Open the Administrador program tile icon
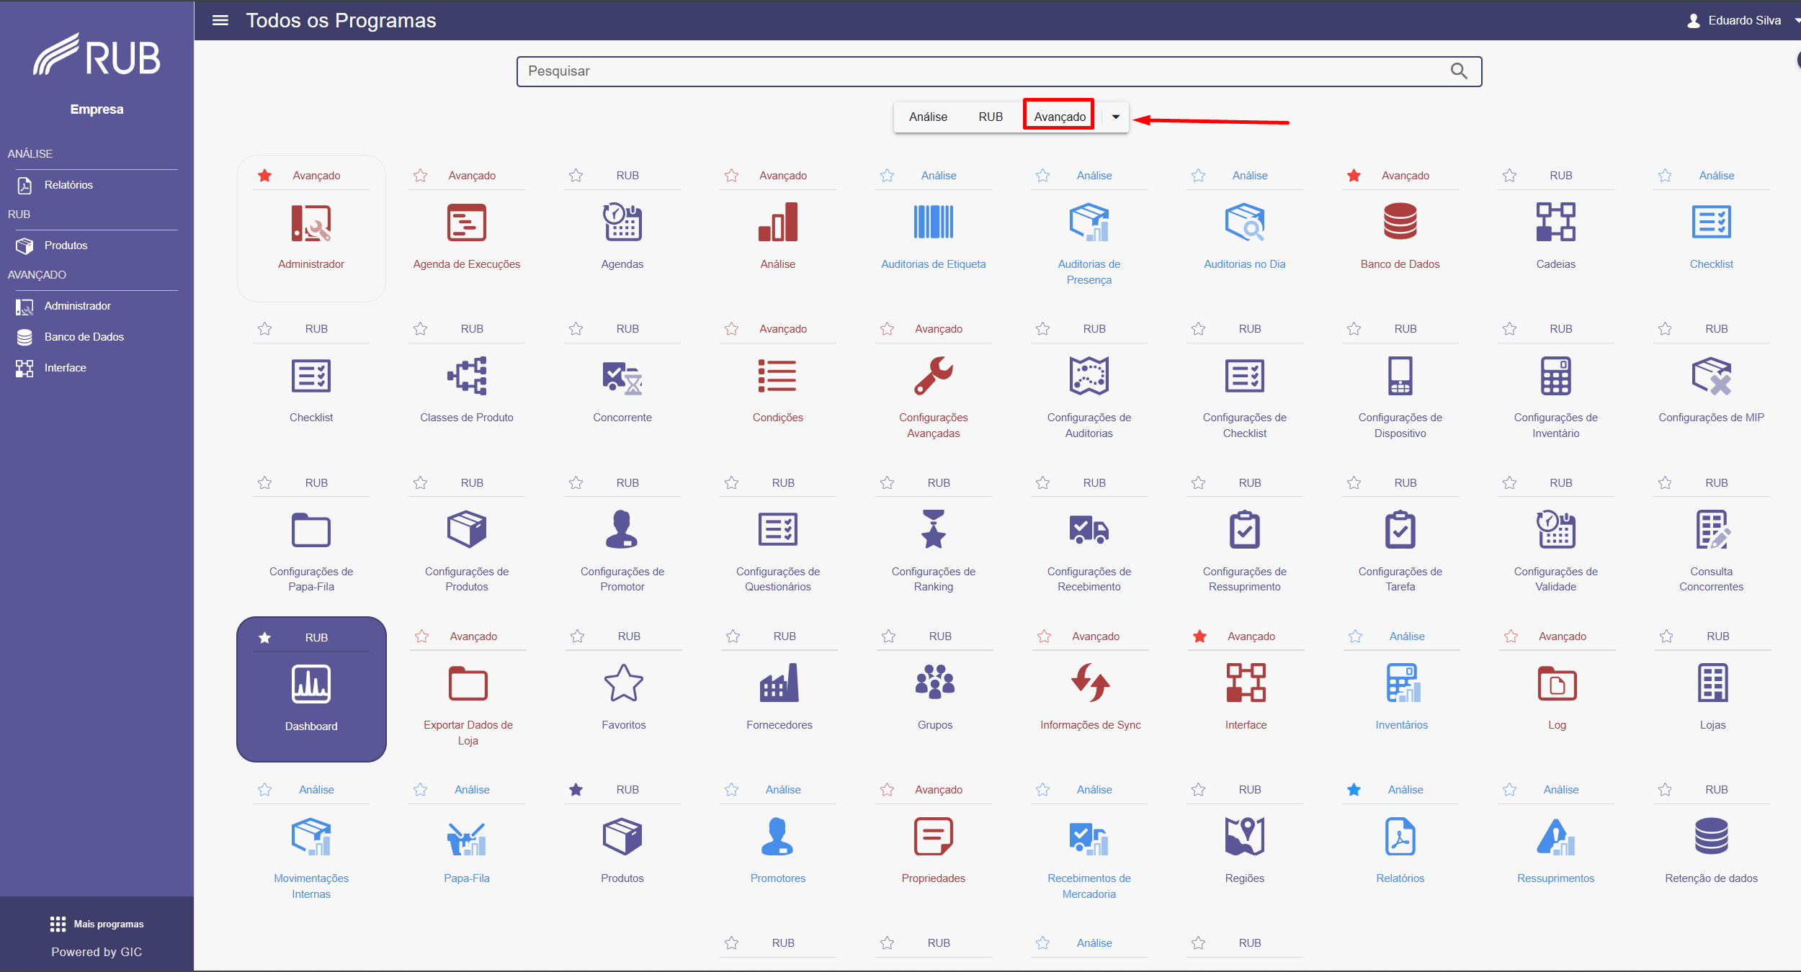Screen dimensions: 1801x972 pos(311,222)
